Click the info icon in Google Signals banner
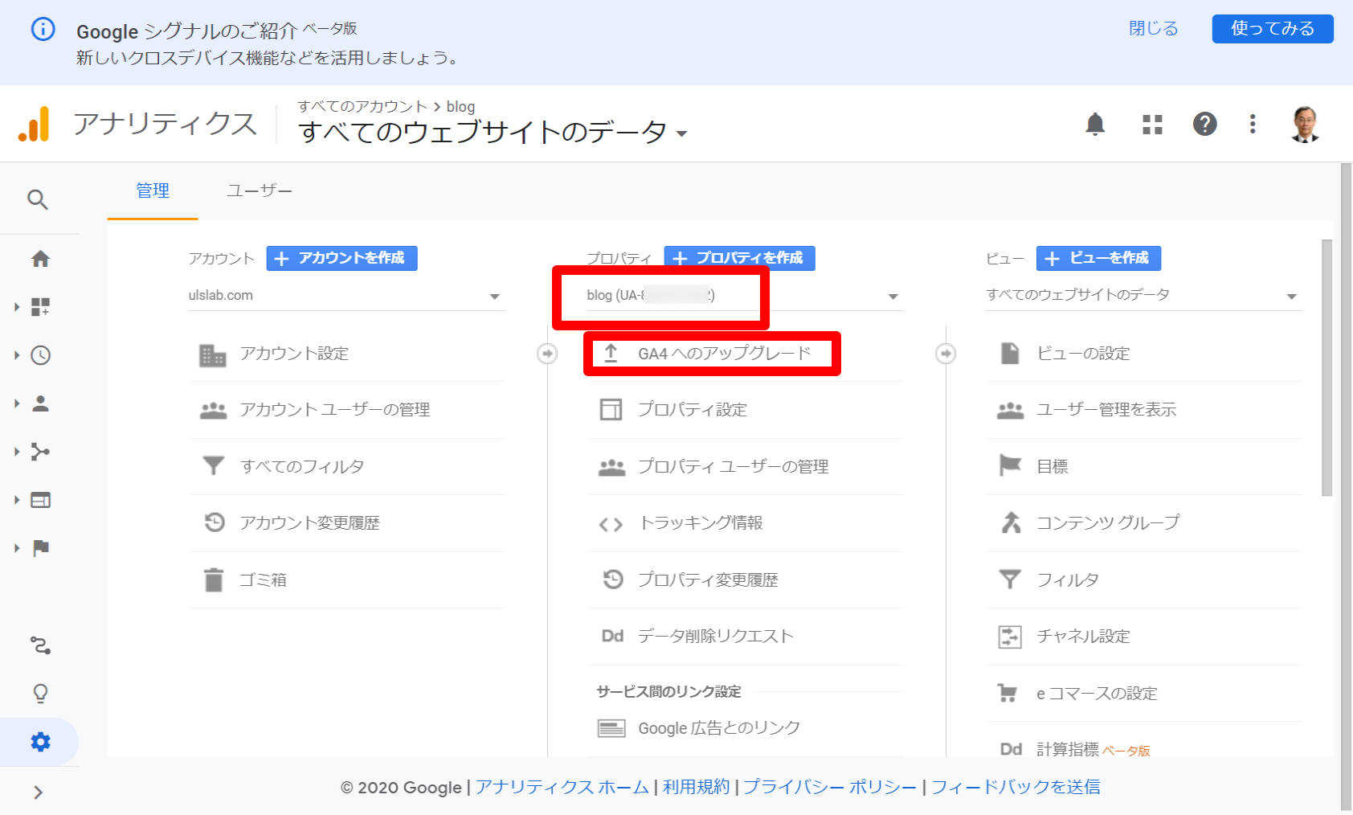This screenshot has width=1353, height=815. pos(43,30)
